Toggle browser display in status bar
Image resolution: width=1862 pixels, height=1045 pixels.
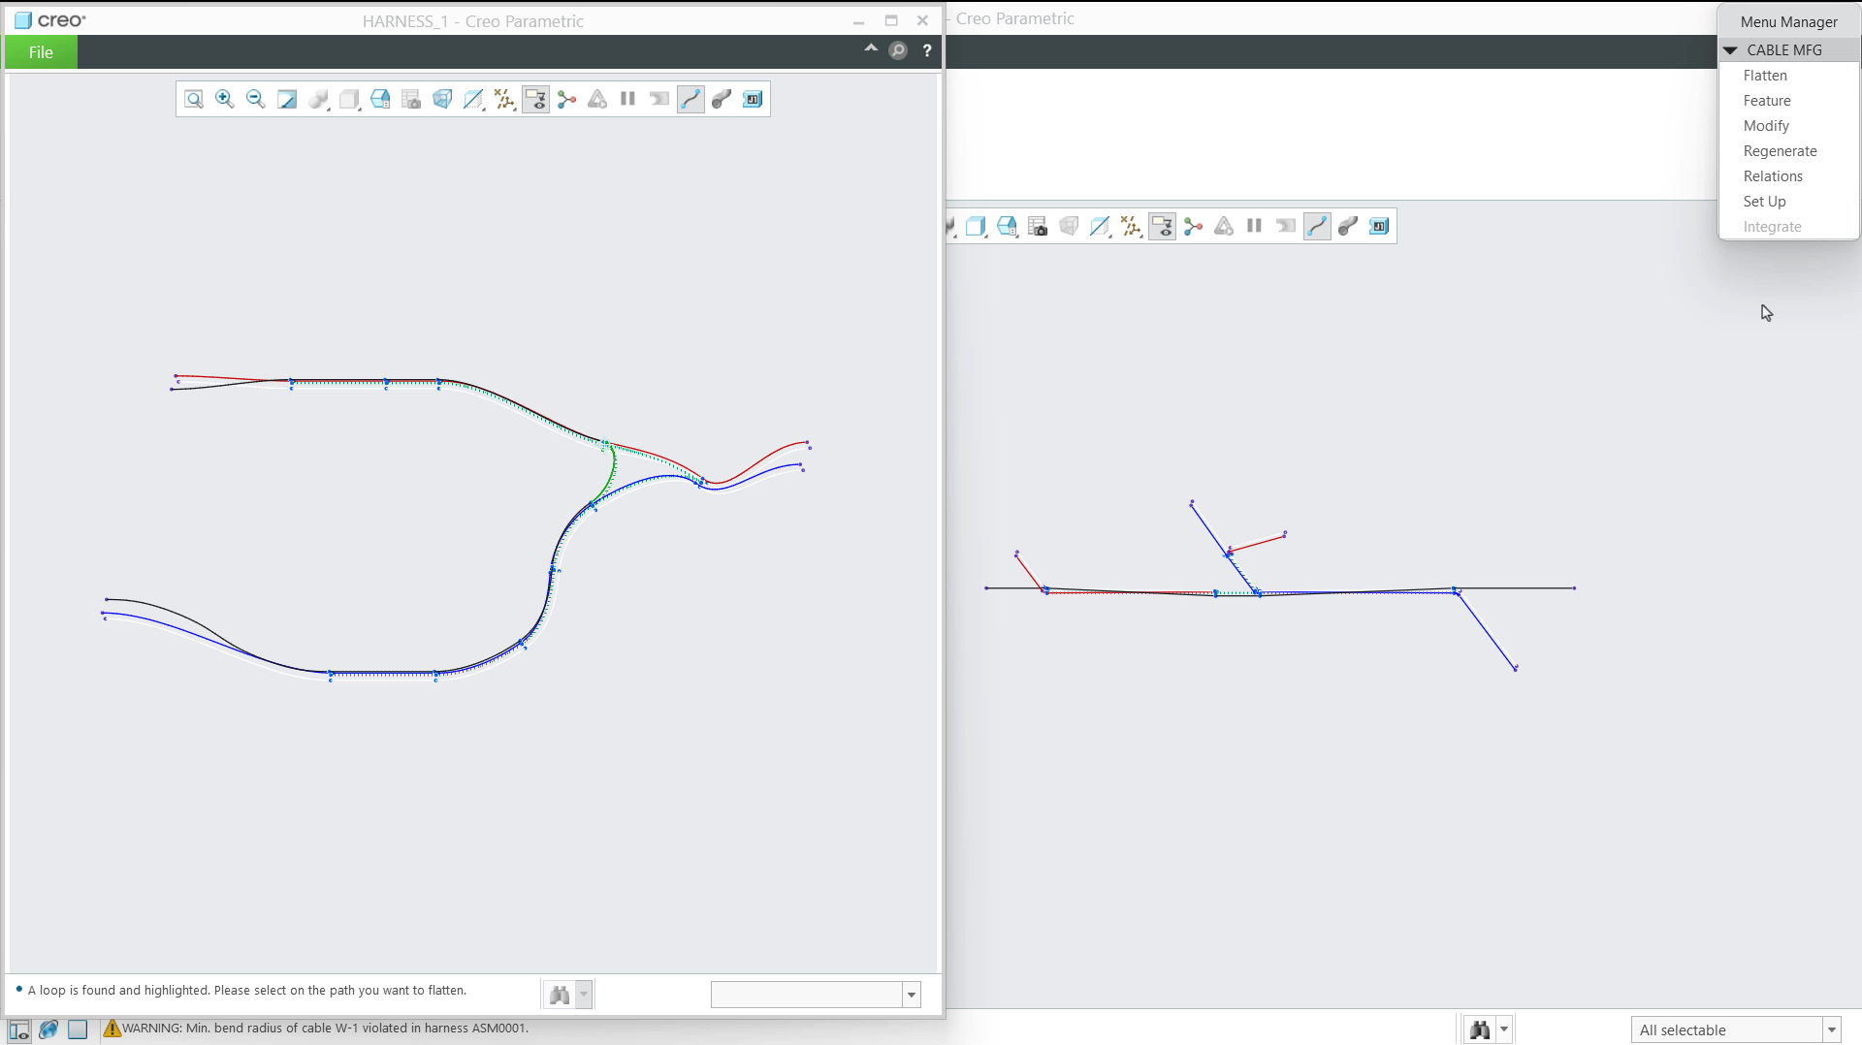48,1029
